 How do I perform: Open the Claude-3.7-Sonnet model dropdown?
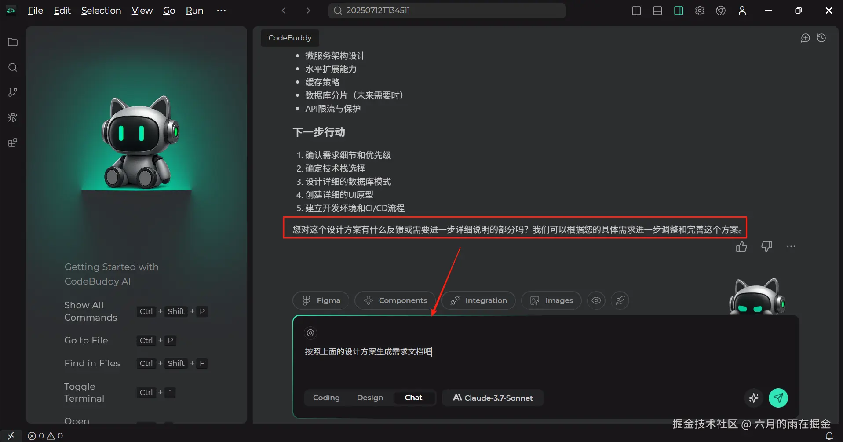pyautogui.click(x=493, y=398)
